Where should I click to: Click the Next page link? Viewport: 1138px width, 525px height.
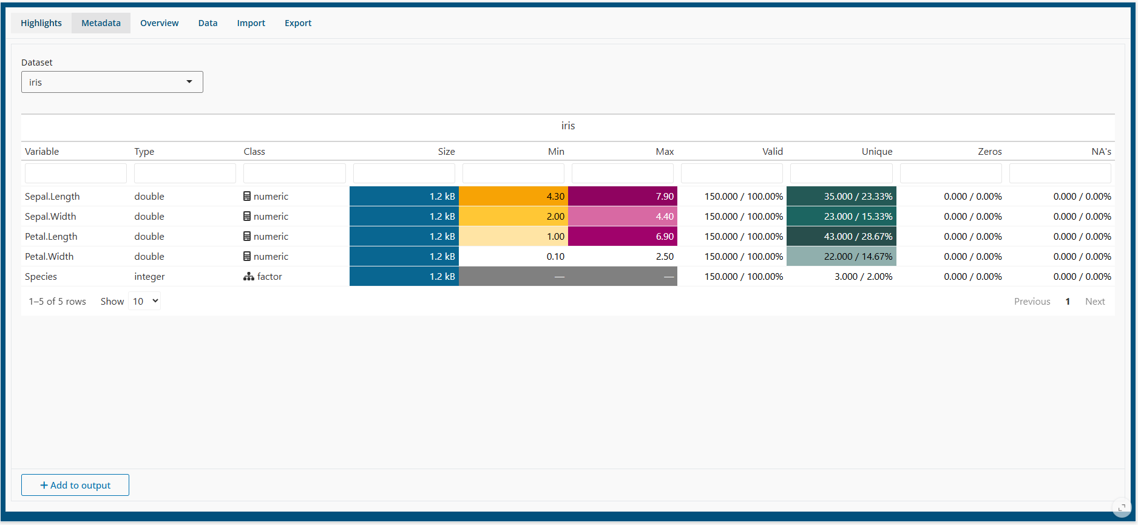[1095, 302]
